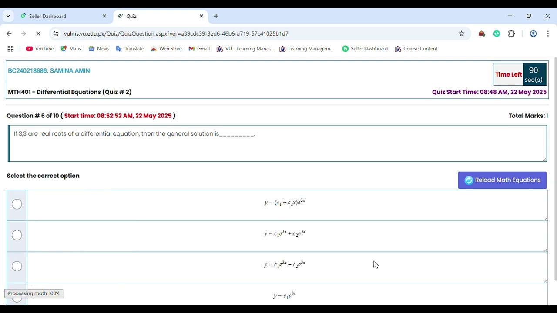Viewport: 557px width, 313px height.
Task: Open the News bookmark
Action: 99,49
